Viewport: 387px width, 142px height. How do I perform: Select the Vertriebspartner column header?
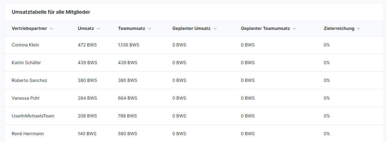point(29,28)
